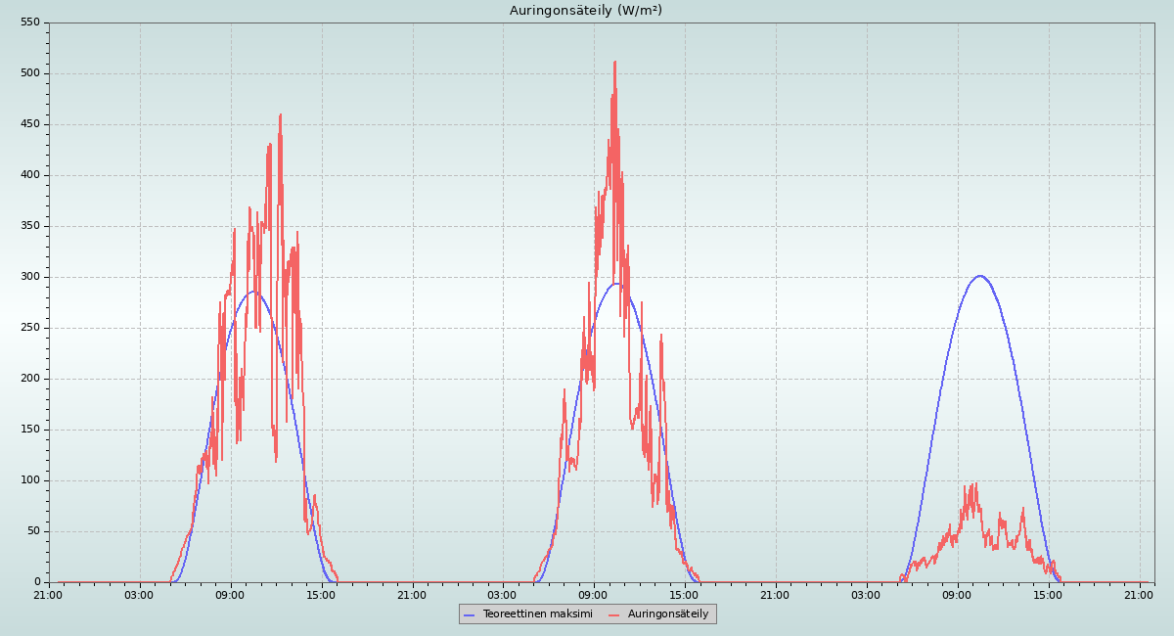Click the 250 value on the y-axis
1174x636 pixels.
coord(30,328)
